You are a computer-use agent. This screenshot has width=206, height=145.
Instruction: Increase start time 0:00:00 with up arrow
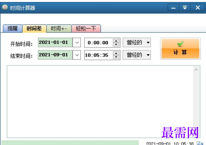(x=116, y=41)
